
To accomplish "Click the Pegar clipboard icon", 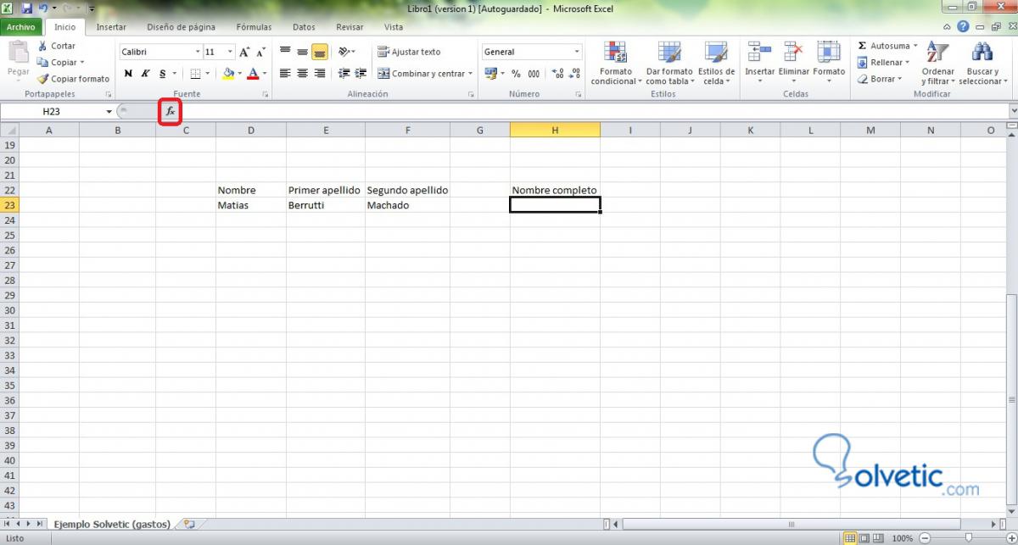I will [x=18, y=52].
